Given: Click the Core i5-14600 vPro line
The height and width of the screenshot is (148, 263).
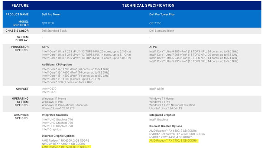Looking at the screenshot, I should 75,73.
